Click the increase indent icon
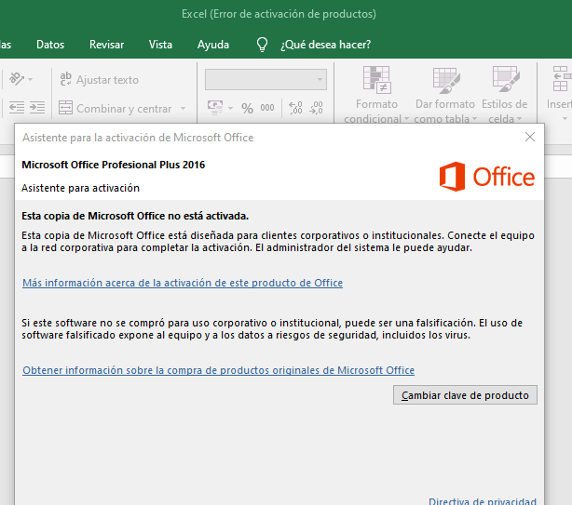Viewport: 572px width, 505px height. (37, 107)
